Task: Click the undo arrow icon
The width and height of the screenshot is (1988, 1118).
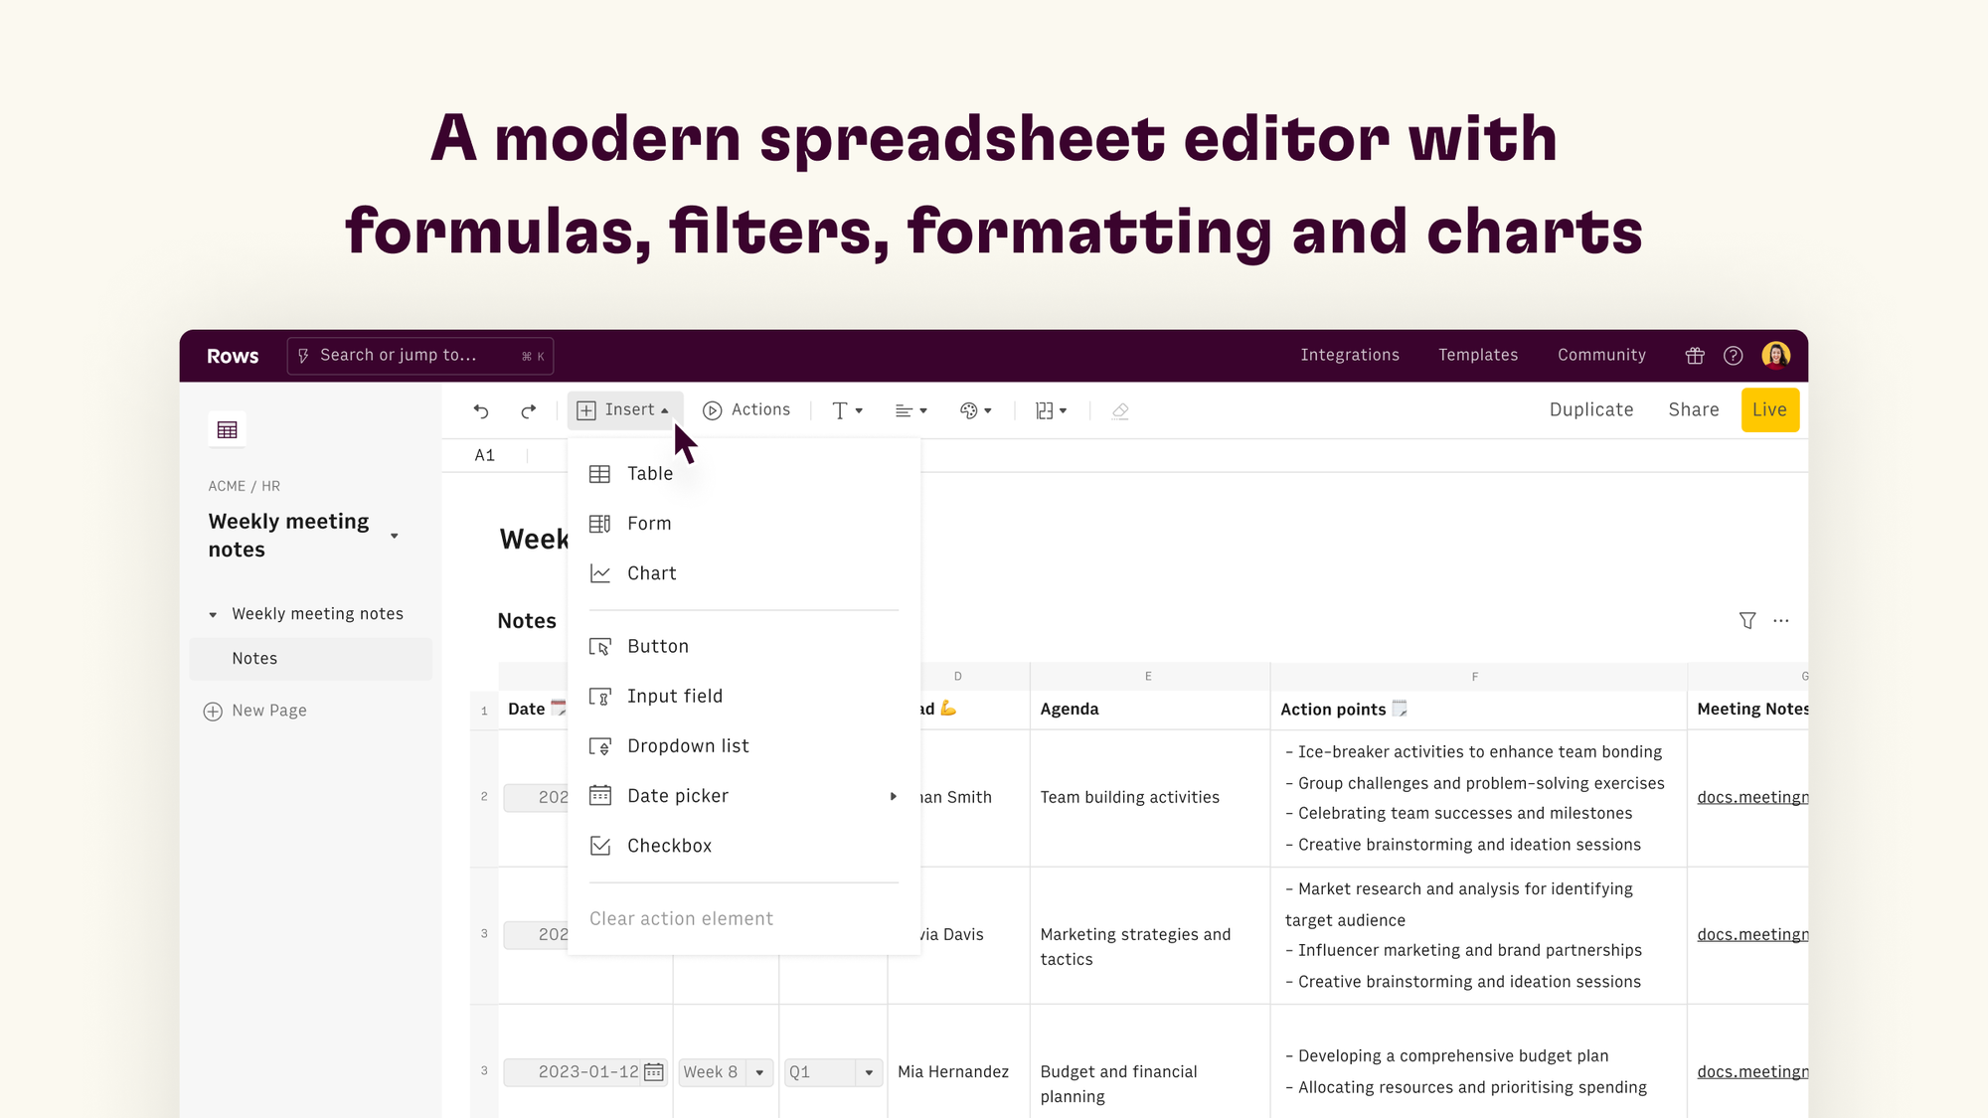Action: pyautogui.click(x=481, y=410)
